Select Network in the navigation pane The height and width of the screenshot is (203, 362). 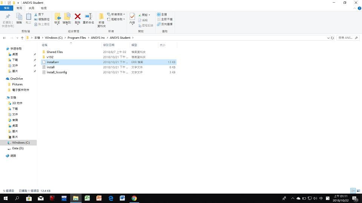pos(13,156)
